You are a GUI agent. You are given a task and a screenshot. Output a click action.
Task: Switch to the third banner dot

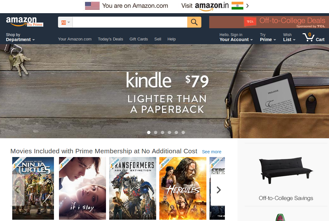[x=162, y=133]
